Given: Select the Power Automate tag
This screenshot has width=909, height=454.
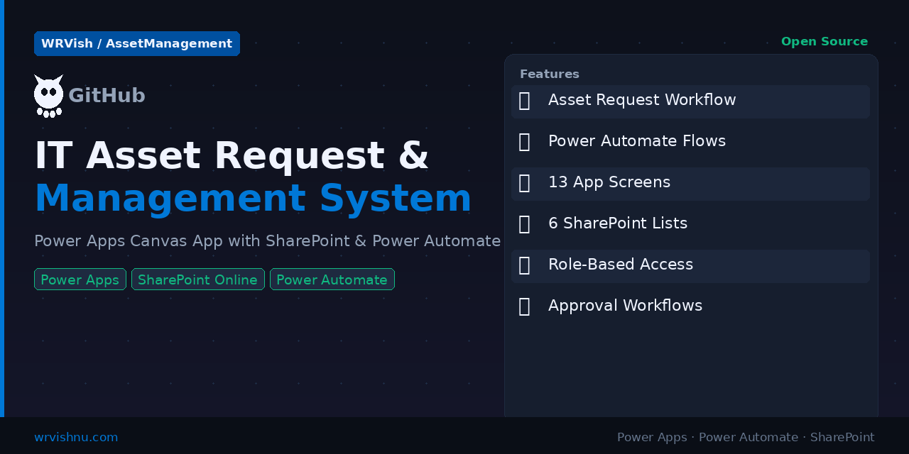Looking at the screenshot, I should 332,279.
